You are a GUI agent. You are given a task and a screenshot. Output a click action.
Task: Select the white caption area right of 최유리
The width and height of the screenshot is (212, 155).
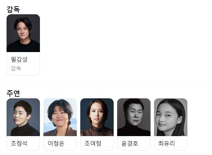click(181, 143)
